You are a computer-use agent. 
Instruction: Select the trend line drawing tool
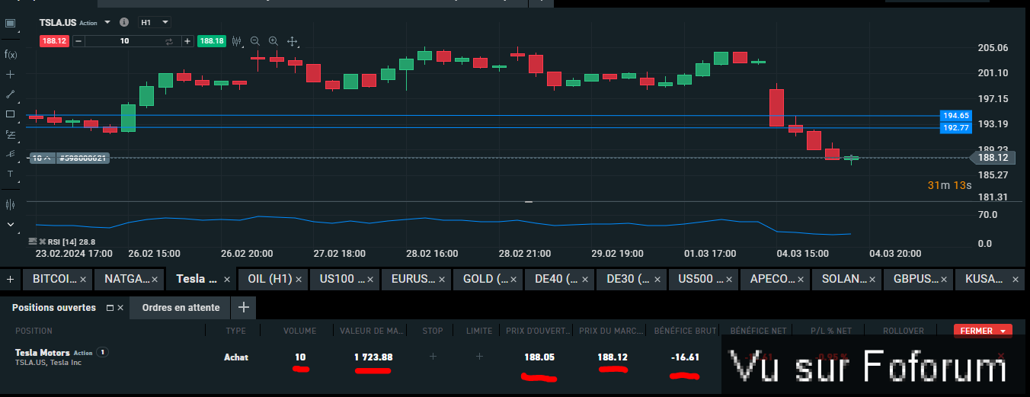(x=11, y=94)
